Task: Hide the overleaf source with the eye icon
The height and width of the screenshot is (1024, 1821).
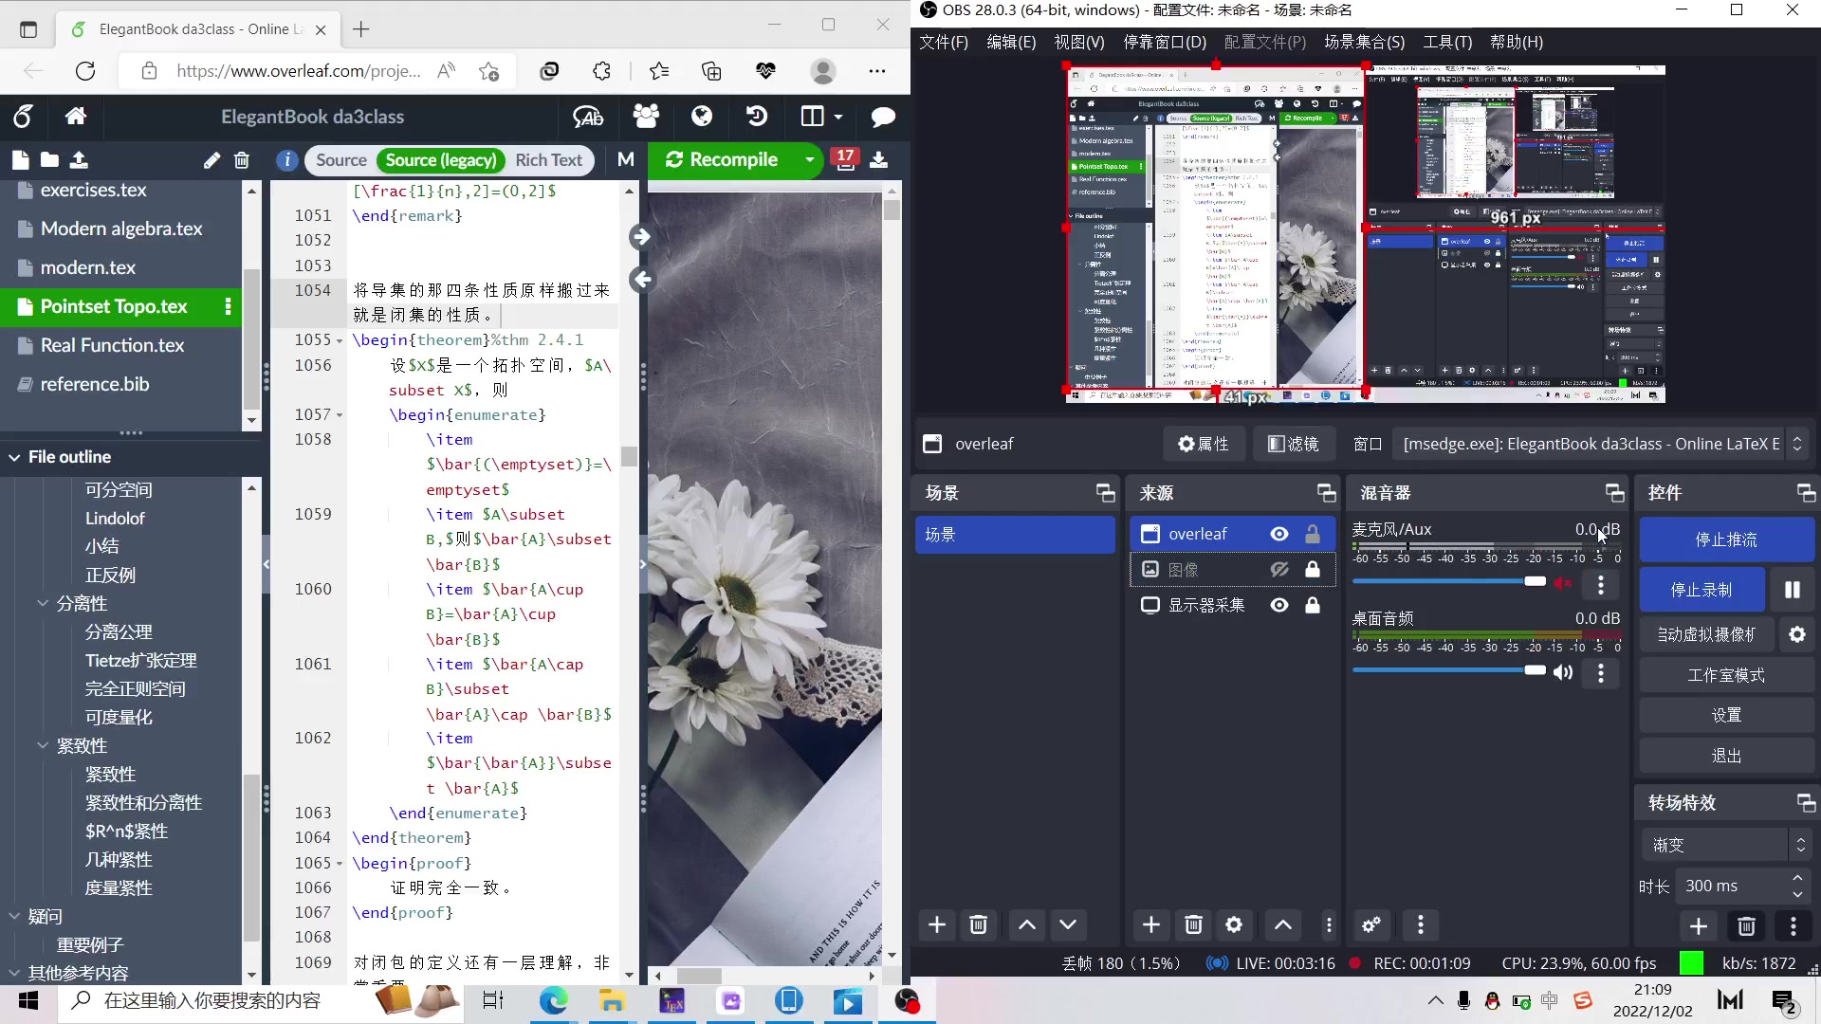Action: point(1279,534)
